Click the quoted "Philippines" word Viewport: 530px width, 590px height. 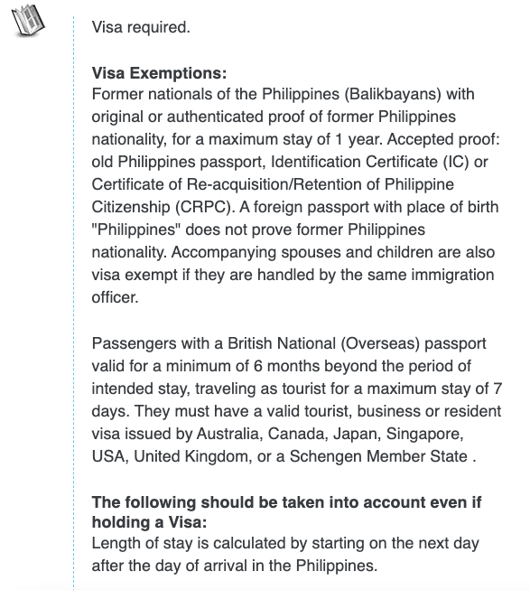[x=136, y=229]
